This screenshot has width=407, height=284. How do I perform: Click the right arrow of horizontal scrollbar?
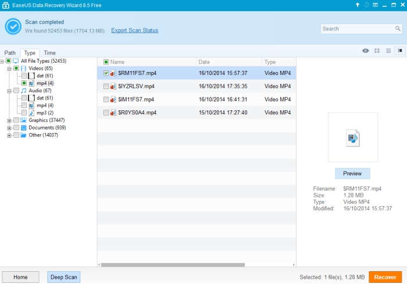[294, 265]
